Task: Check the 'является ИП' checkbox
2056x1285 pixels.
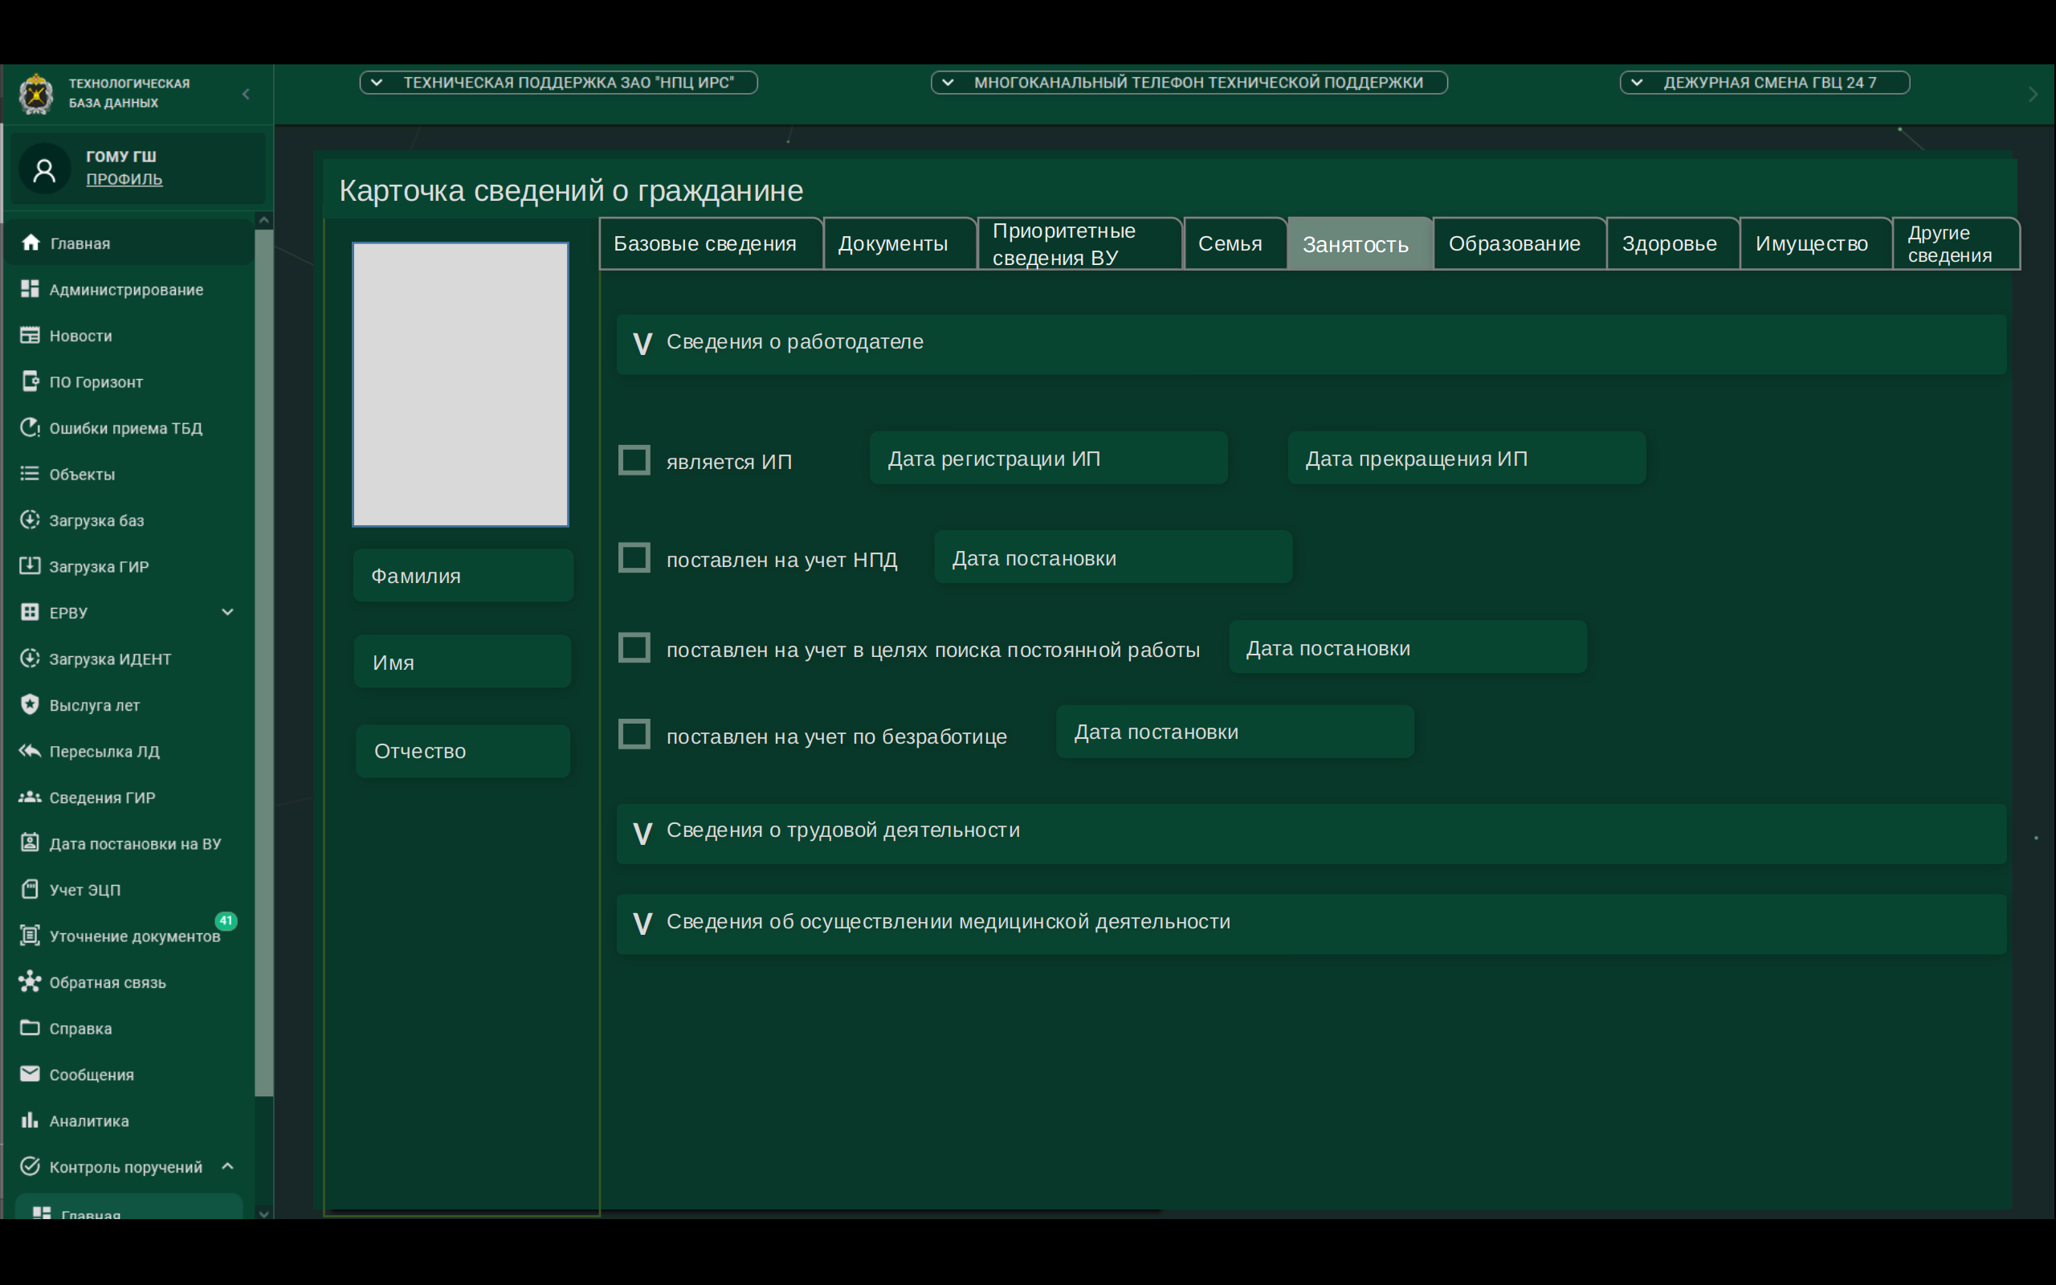Action: pyautogui.click(x=634, y=459)
